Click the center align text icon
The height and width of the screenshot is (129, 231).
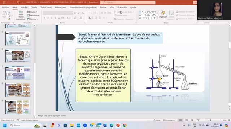(x=93, y=18)
